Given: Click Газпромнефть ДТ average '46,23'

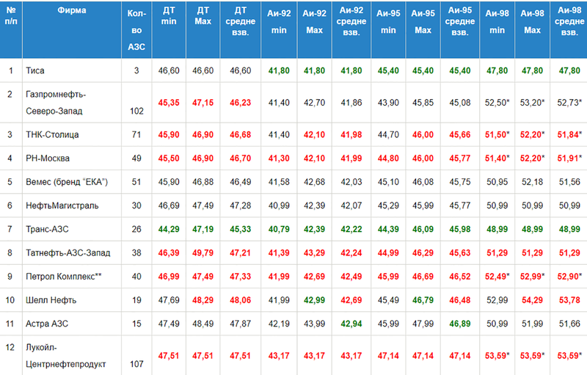Looking at the screenshot, I should (241, 103).
